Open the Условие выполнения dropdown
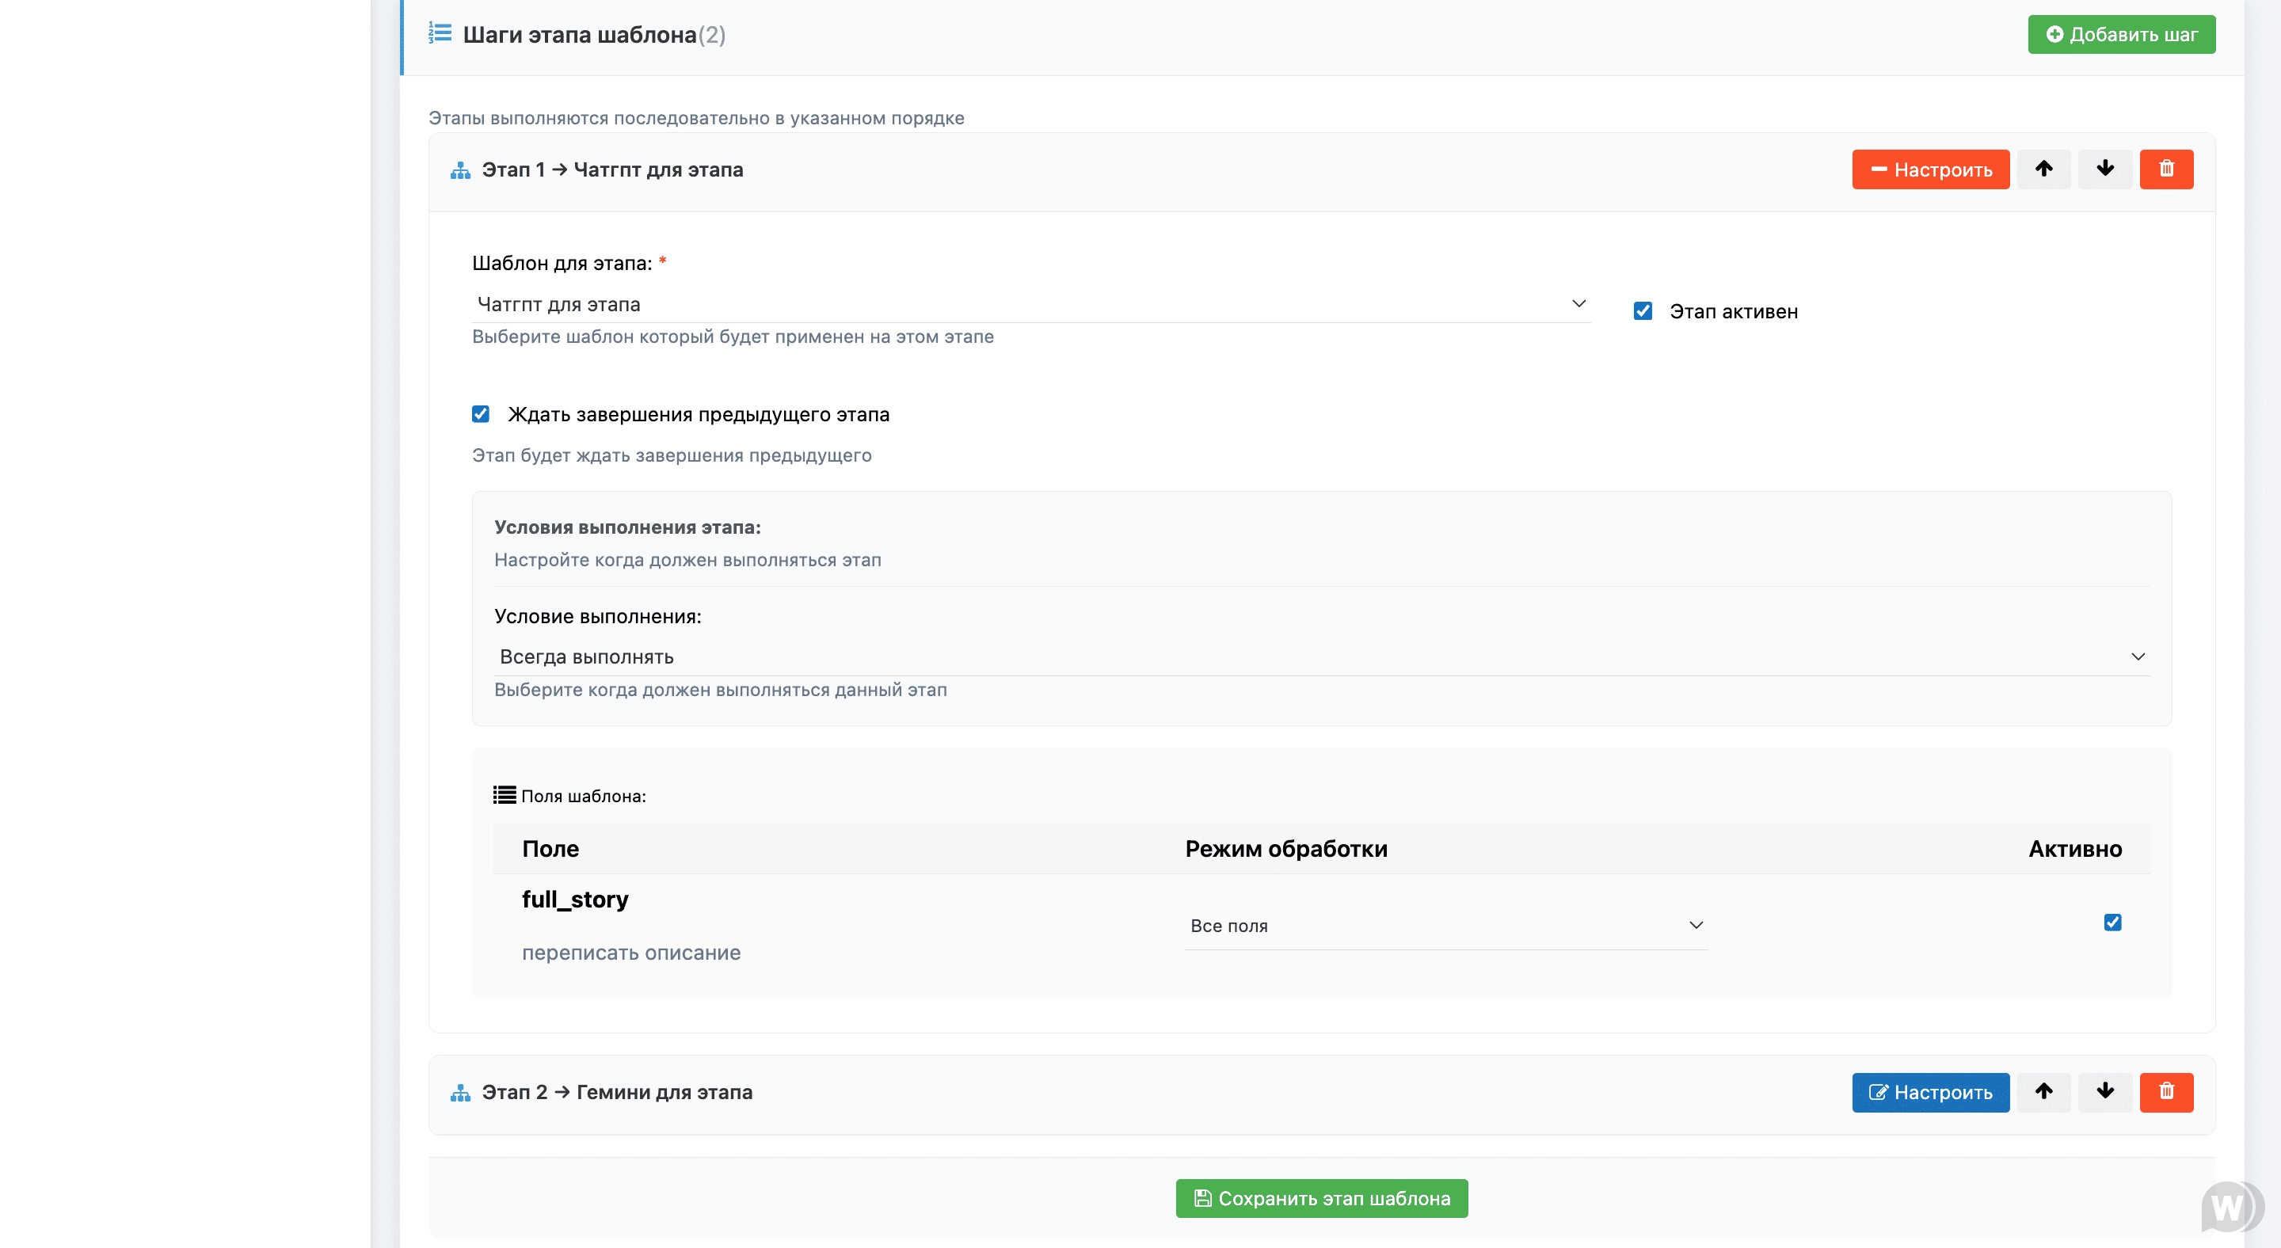2281x1248 pixels. (x=1321, y=656)
